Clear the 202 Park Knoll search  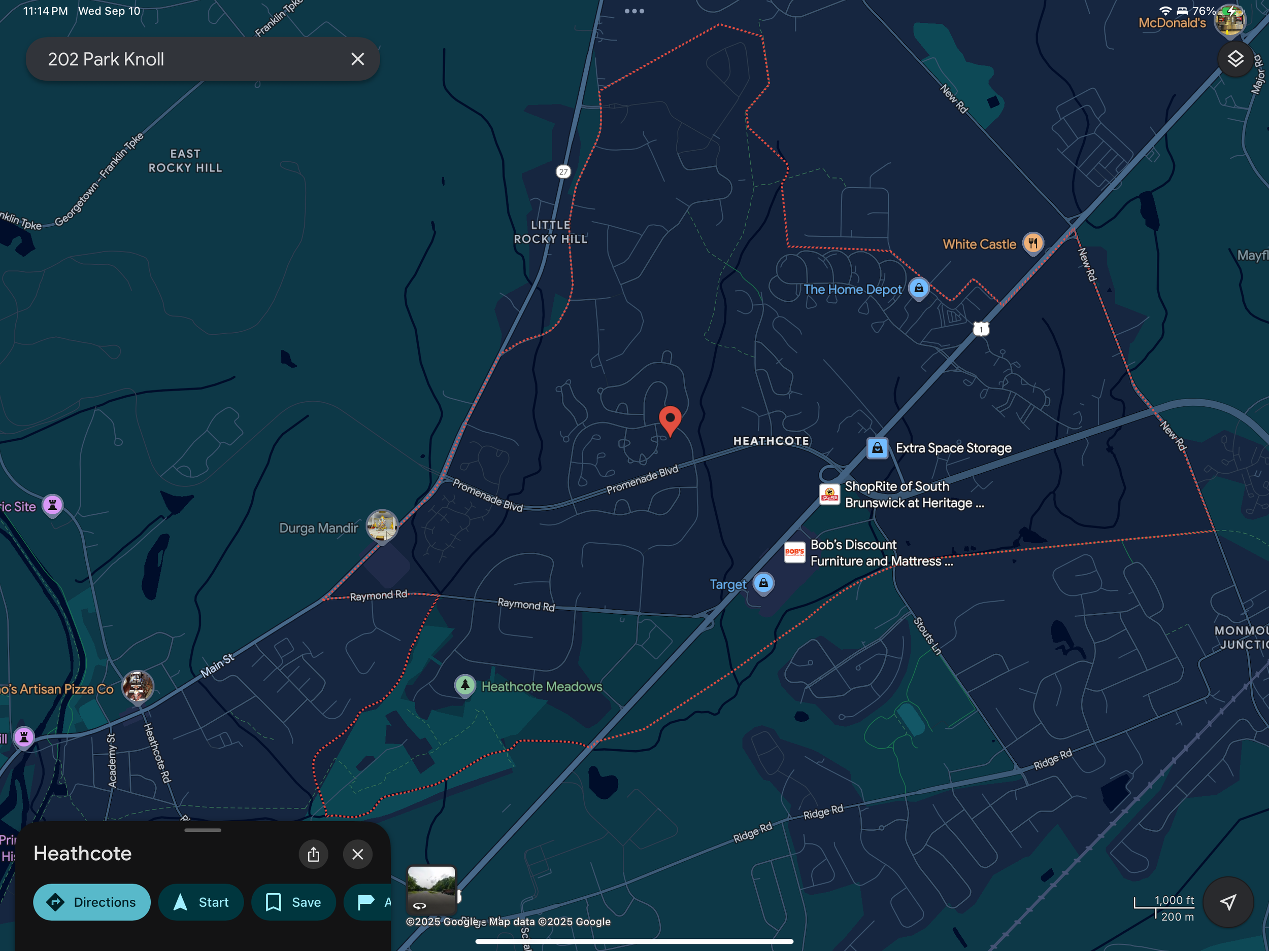[x=357, y=59]
